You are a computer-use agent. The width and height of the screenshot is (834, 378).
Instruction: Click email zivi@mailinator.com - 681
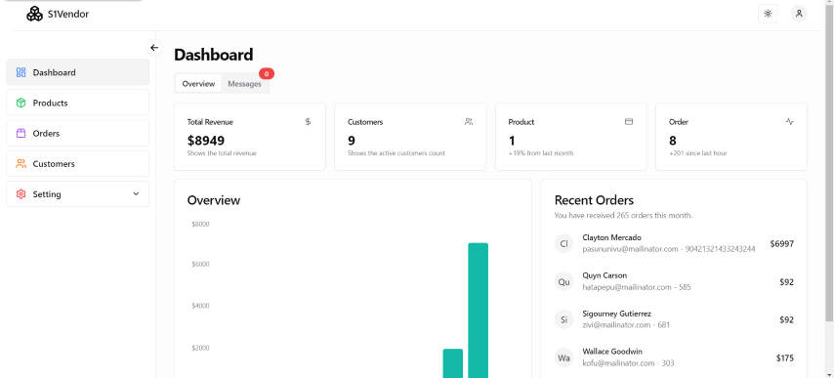tap(626, 325)
